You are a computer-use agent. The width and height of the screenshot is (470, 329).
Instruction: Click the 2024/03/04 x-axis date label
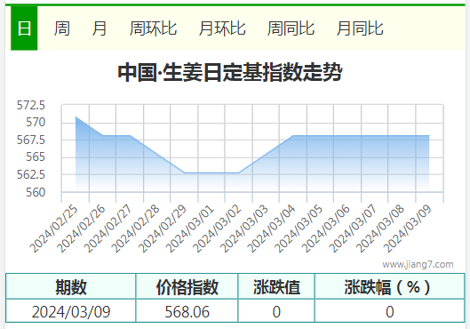[x=272, y=229]
